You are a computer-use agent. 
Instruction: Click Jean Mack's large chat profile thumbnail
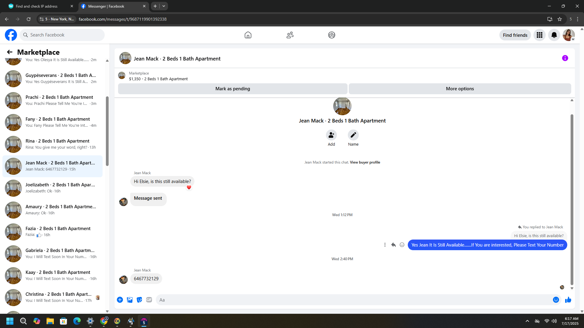tap(342, 106)
